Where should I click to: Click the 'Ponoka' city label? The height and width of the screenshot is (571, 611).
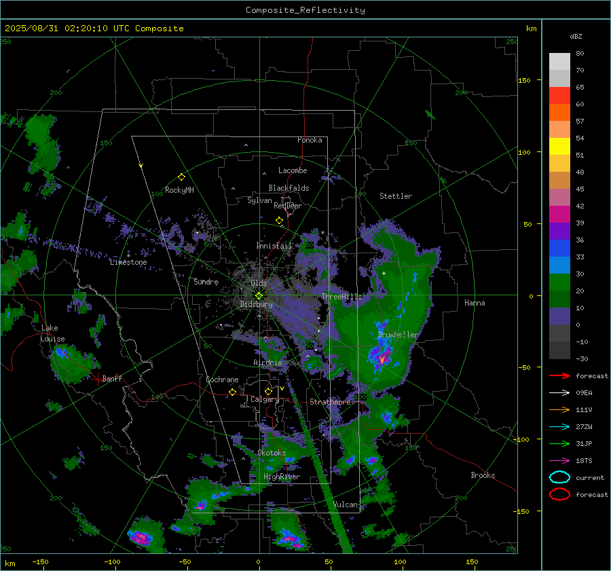[x=310, y=140]
